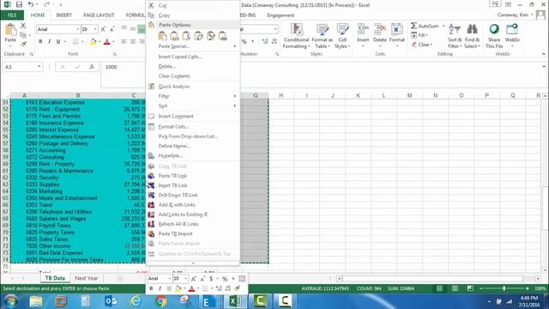Open the ribbon font size dropdown
The height and width of the screenshot is (309, 549).
tap(95, 29)
